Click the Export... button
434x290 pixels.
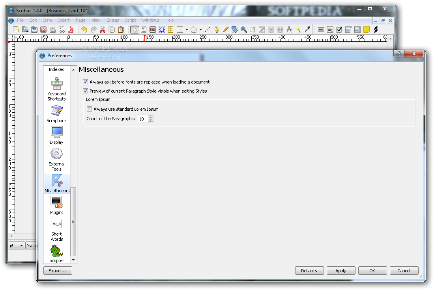point(58,271)
